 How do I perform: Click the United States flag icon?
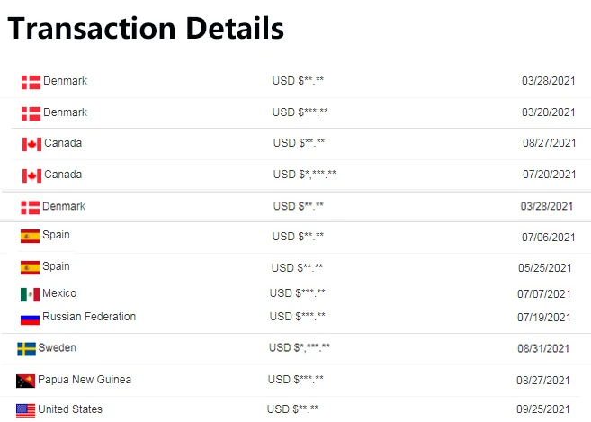point(26,410)
